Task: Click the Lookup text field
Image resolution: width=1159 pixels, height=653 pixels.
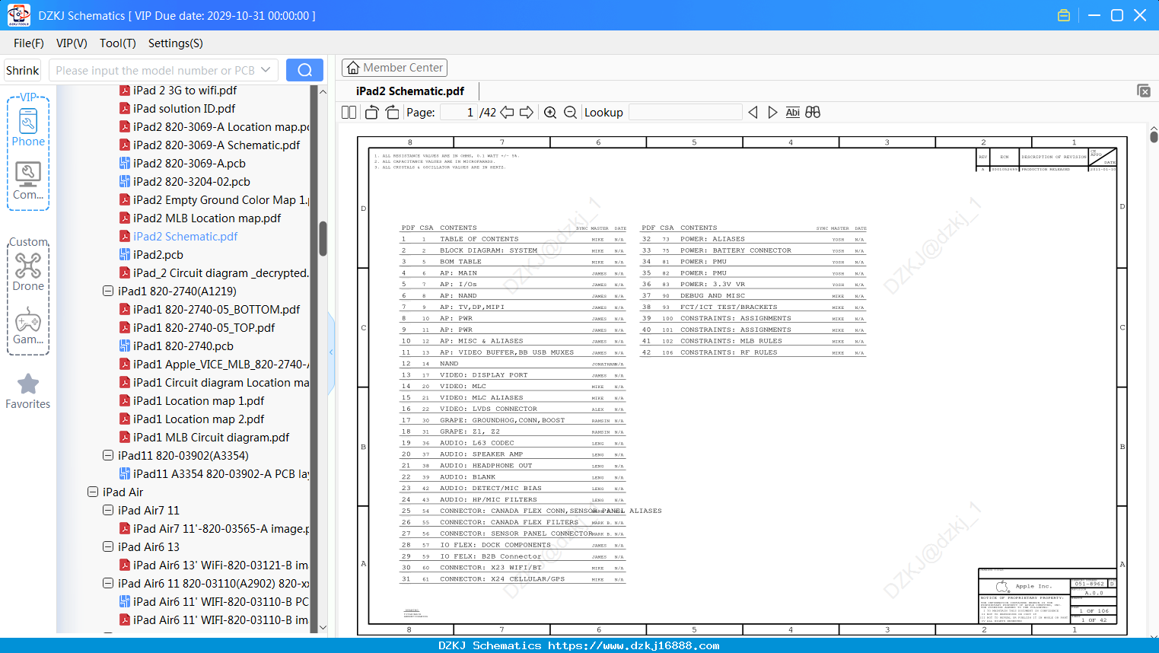Action: click(685, 113)
